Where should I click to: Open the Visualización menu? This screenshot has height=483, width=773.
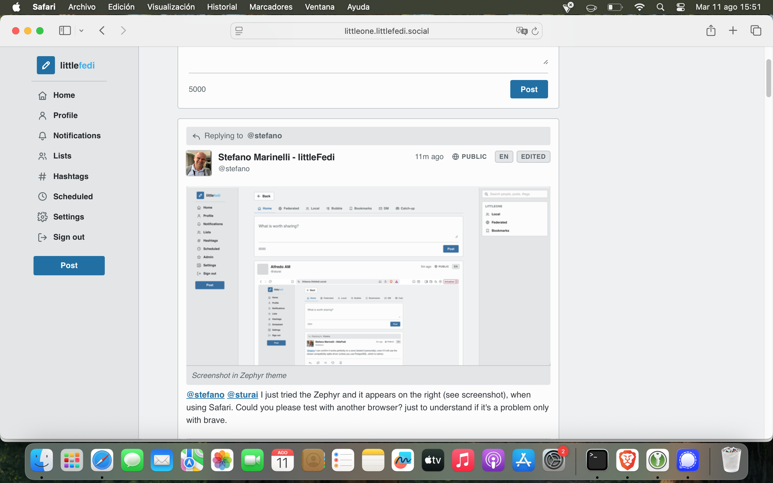171,7
